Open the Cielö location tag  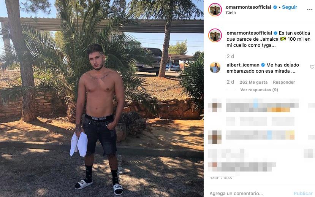click(231, 13)
